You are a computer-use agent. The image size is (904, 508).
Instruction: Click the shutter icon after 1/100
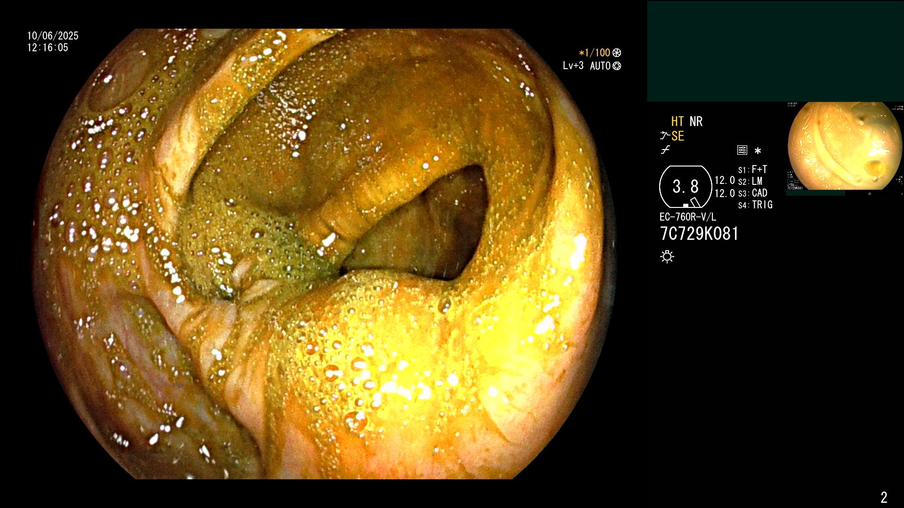pos(617,53)
